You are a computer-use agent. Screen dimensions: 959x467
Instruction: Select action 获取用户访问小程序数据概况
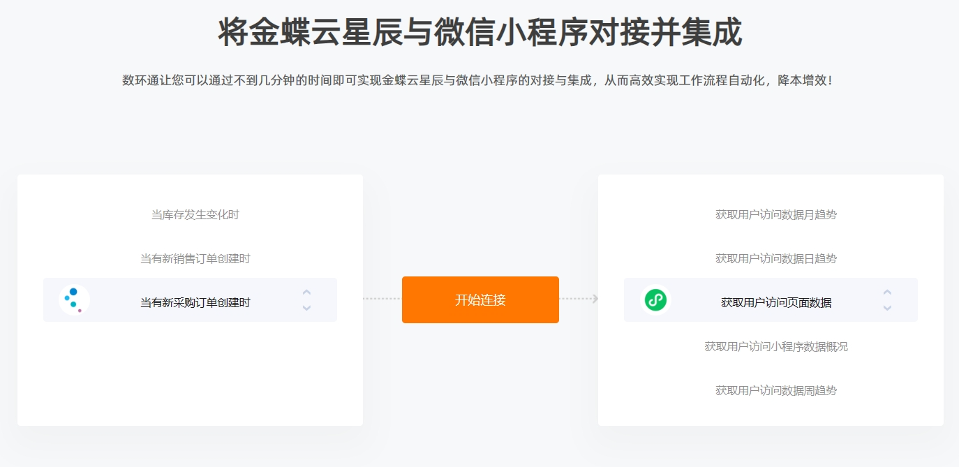click(776, 347)
